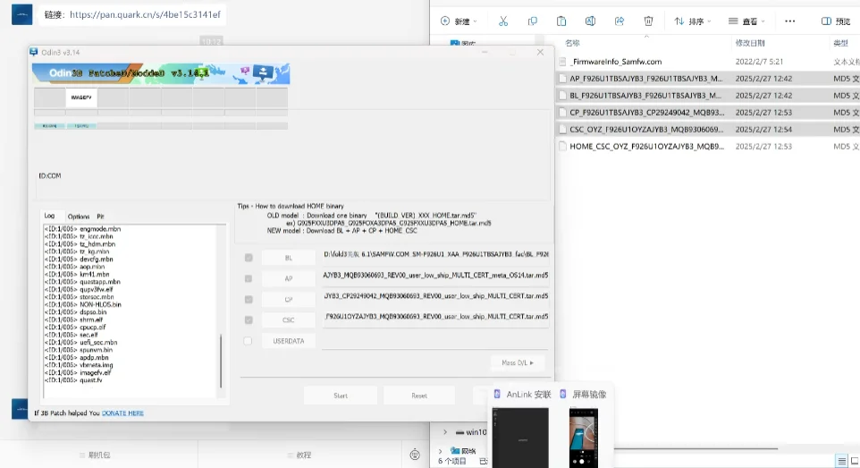Click the emoji icon in chat bar
This screenshot has height=468, width=860.
(x=415, y=455)
